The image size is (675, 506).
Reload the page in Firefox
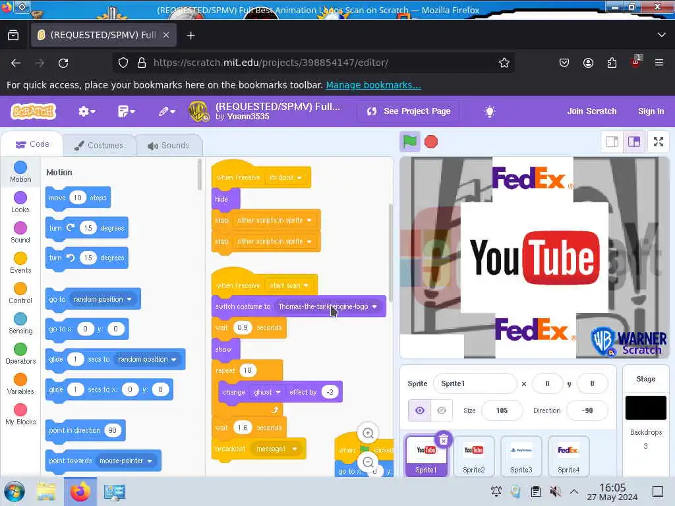[63, 63]
